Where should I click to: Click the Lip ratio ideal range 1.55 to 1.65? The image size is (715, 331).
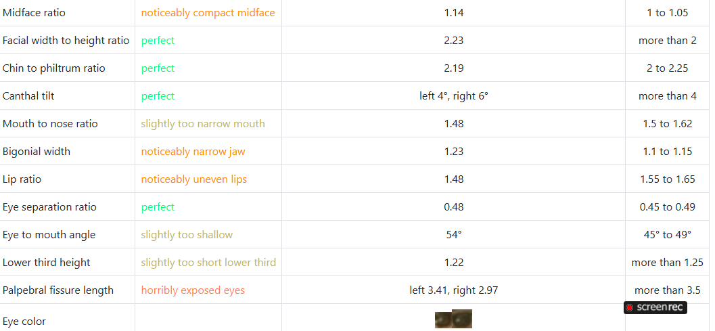(667, 179)
